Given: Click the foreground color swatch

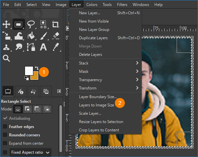Looking at the screenshot, I should click(29, 71).
